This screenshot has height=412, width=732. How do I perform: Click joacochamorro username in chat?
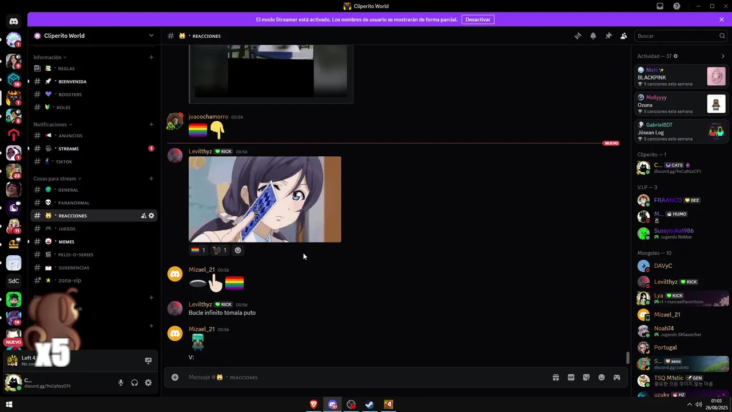(x=208, y=117)
